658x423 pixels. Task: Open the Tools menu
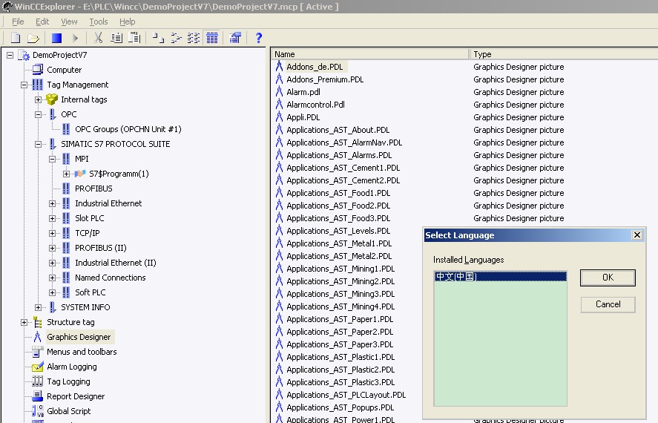click(x=98, y=22)
